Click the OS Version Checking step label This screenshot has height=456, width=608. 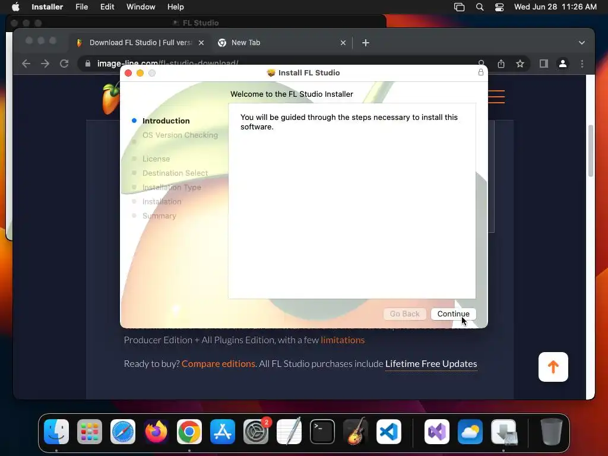coord(180,135)
